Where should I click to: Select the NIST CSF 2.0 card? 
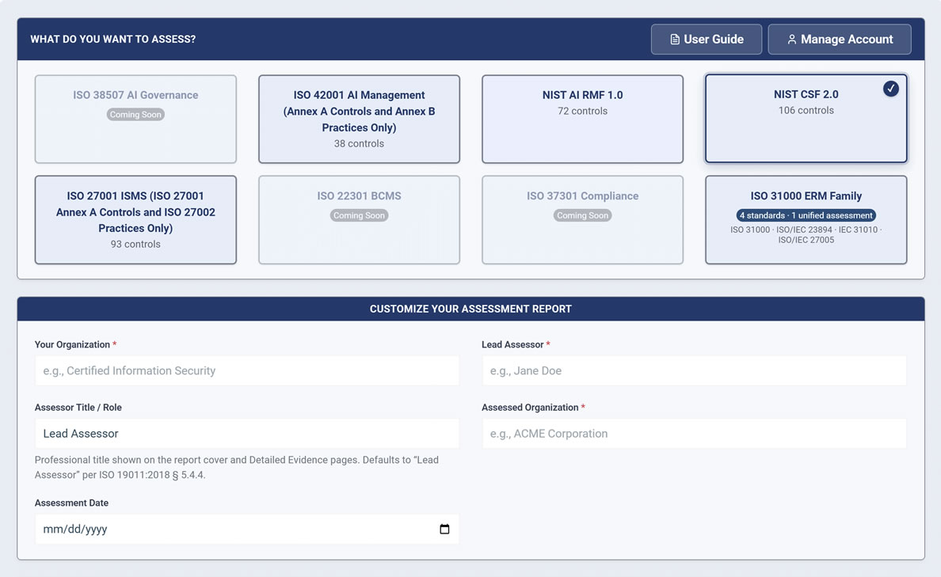pyautogui.click(x=806, y=118)
